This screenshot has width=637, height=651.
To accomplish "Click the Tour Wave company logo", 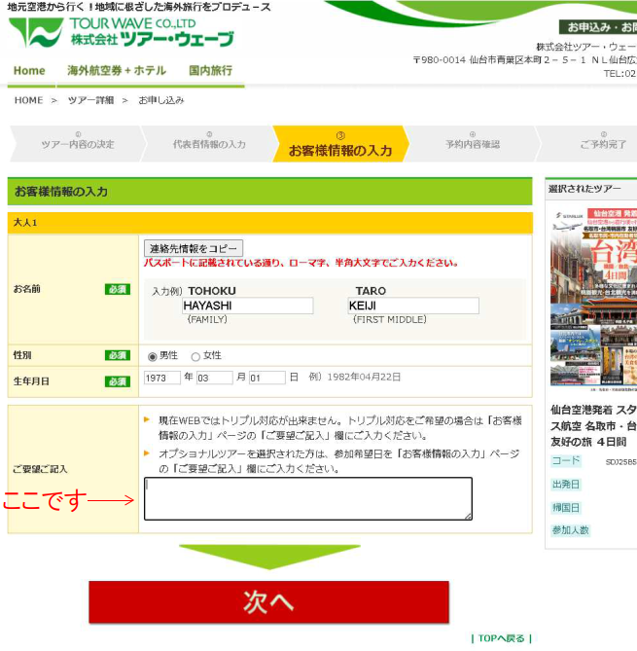I will 122,33.
